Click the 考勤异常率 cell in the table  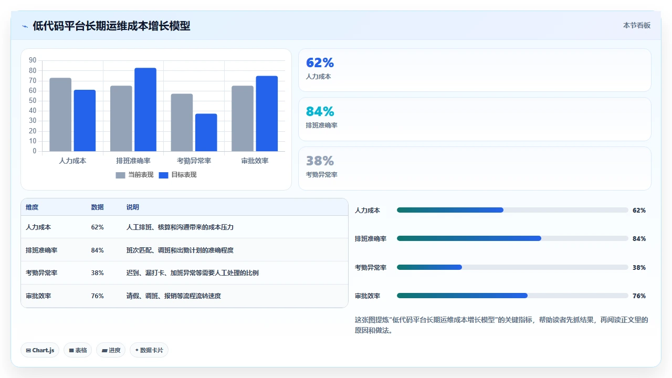coord(41,273)
